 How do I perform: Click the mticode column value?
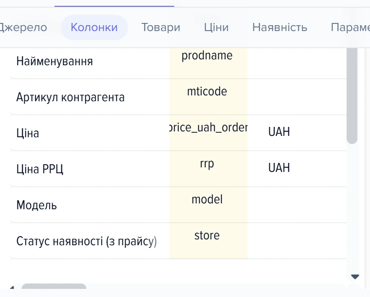click(x=207, y=91)
